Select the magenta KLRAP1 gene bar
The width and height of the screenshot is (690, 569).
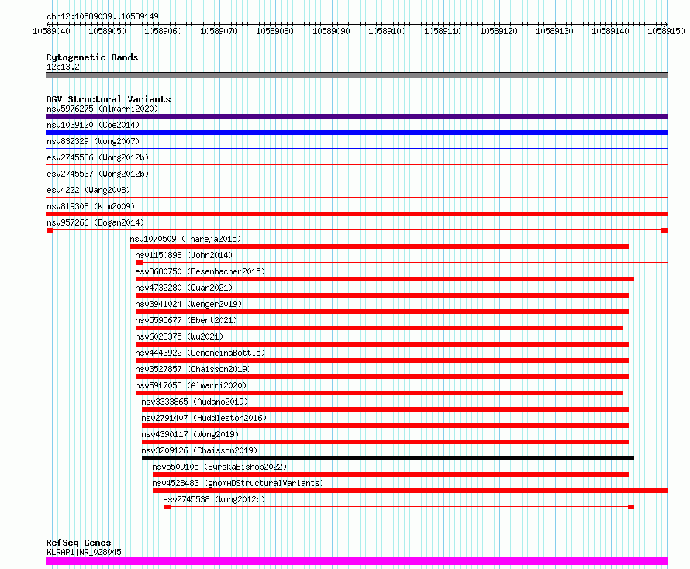click(357, 561)
